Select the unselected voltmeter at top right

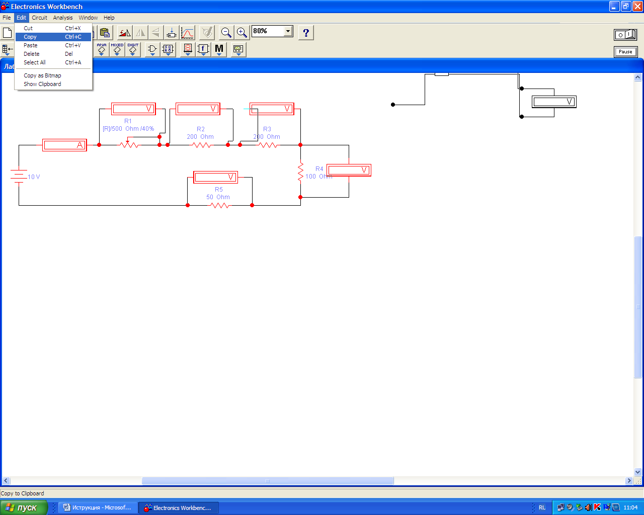[x=554, y=102]
